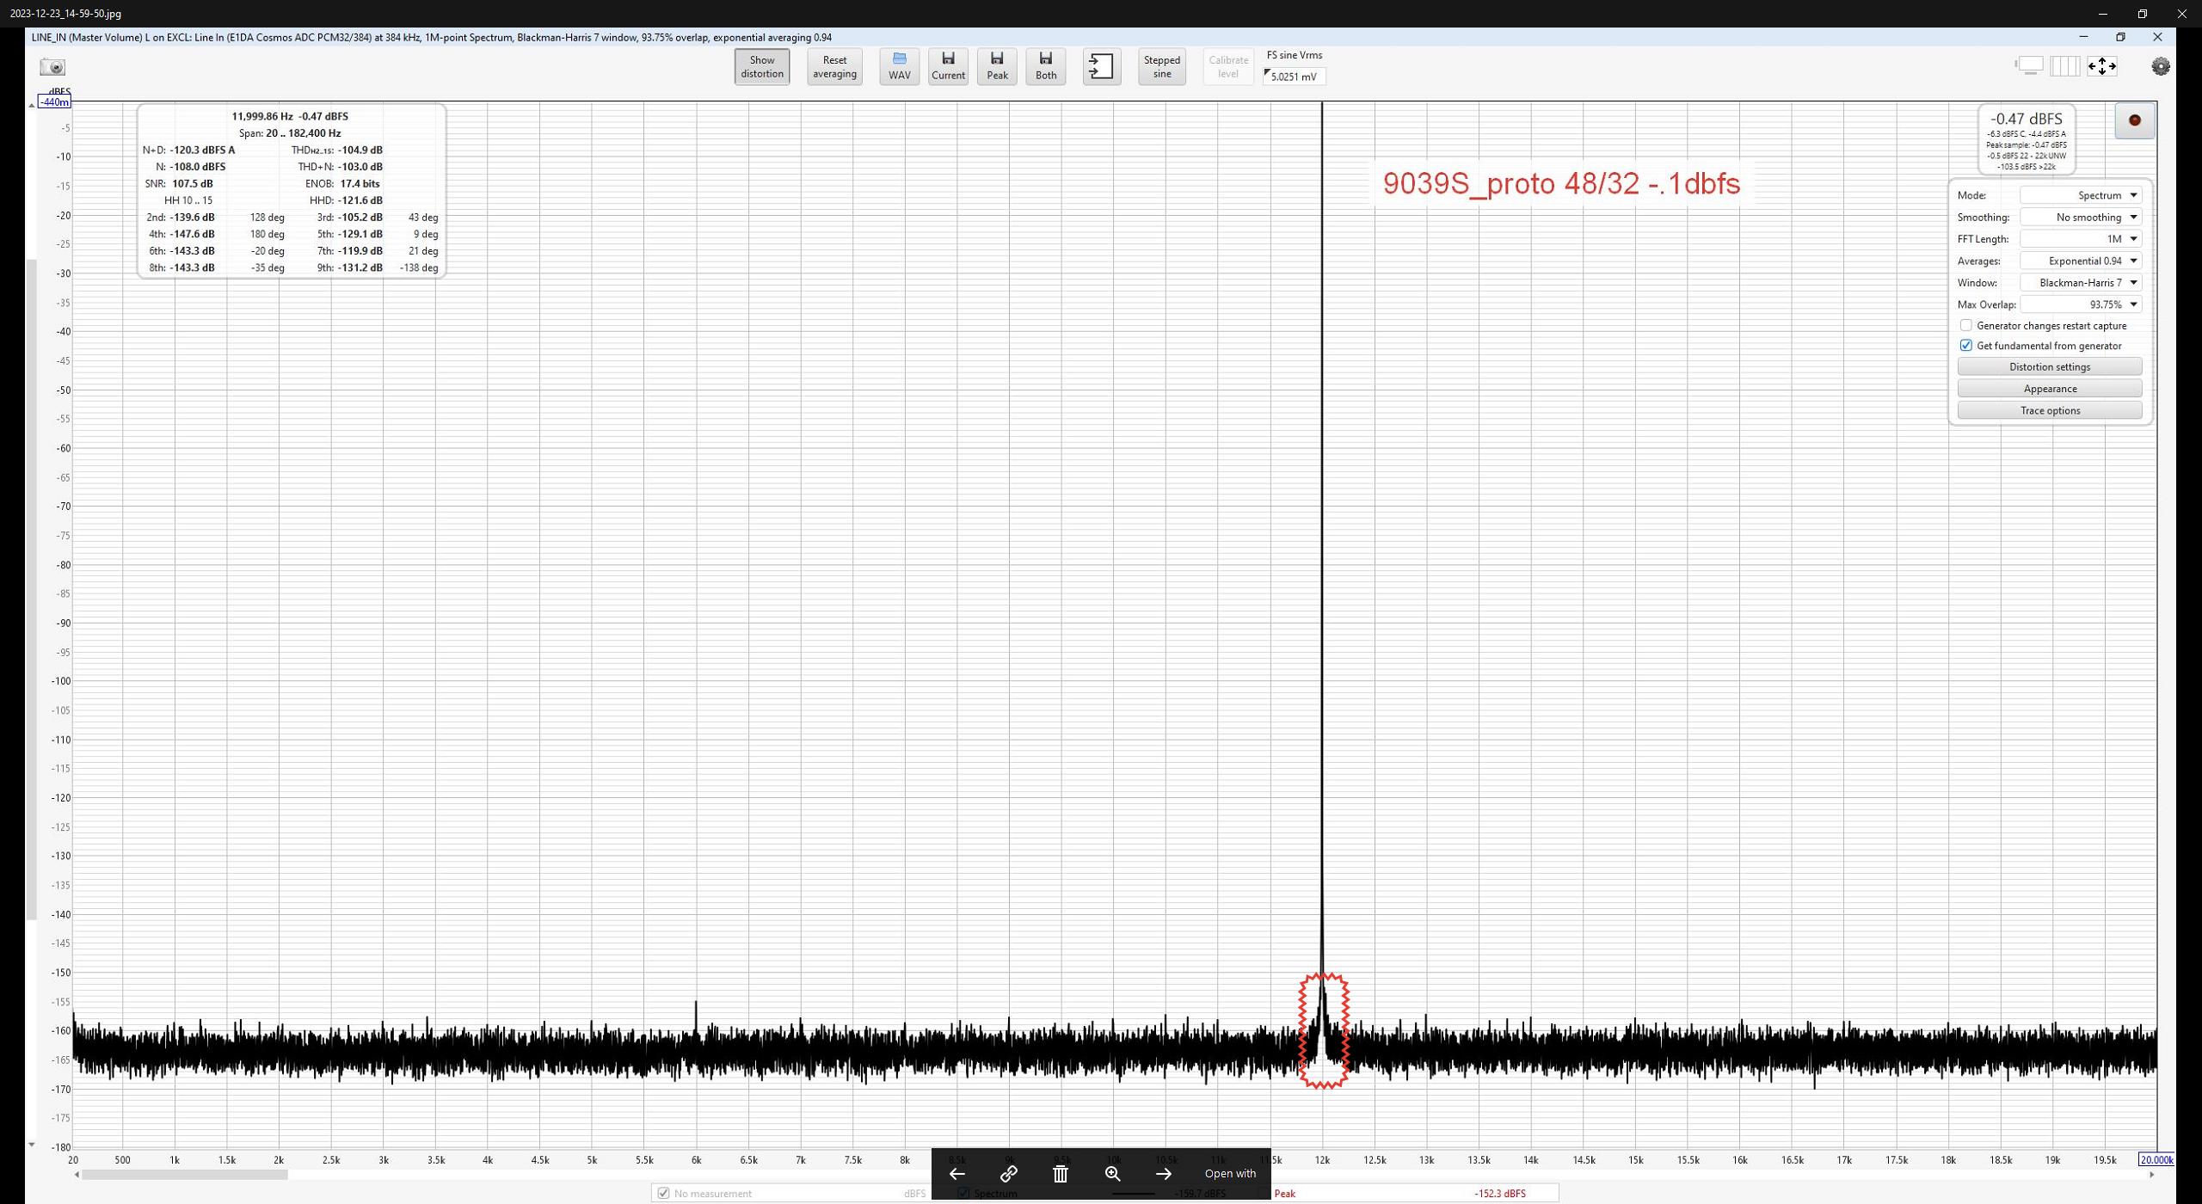The width and height of the screenshot is (2202, 1204).
Task: Open the Mode dropdown showing Spectrum
Action: 2081,195
